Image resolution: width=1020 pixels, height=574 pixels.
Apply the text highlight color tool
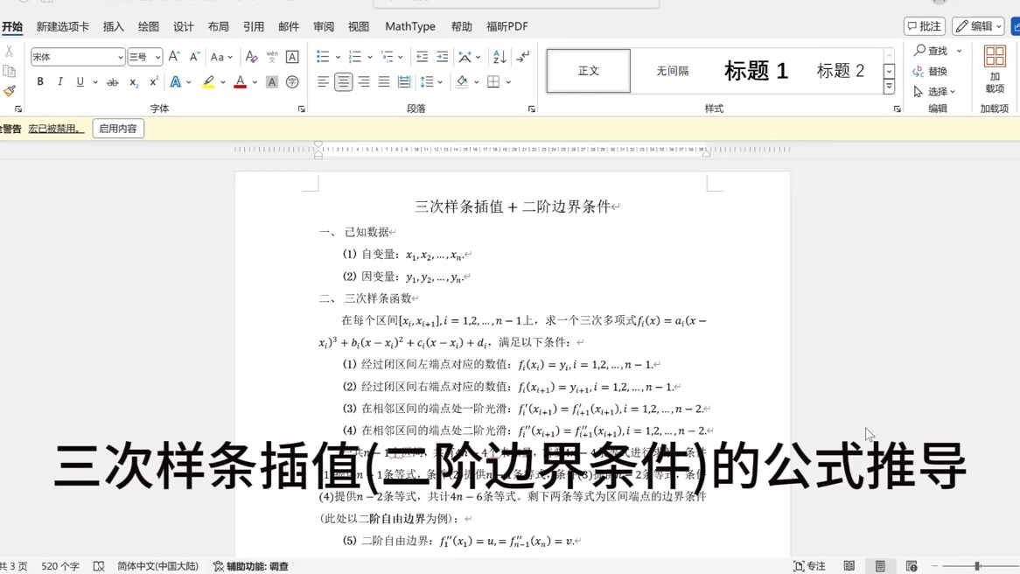point(208,81)
